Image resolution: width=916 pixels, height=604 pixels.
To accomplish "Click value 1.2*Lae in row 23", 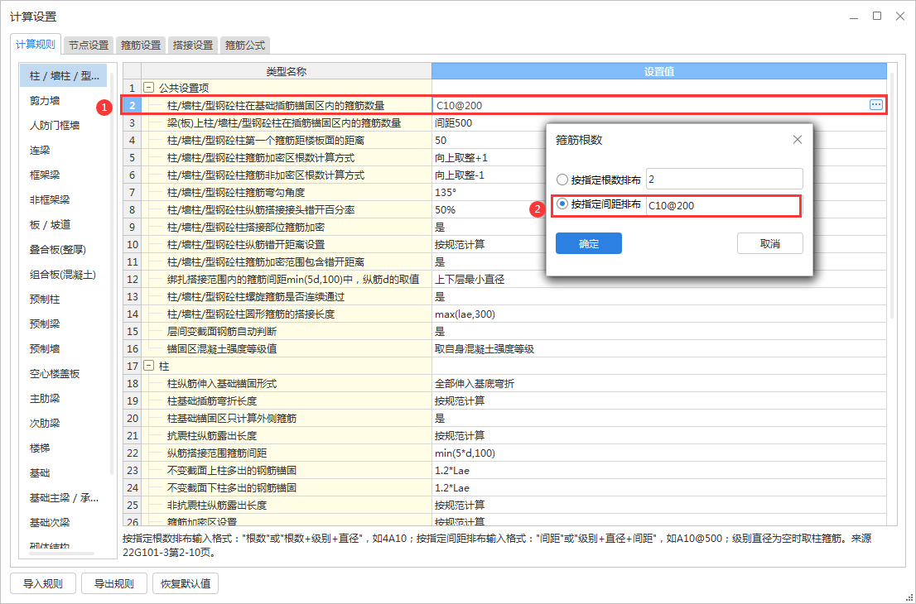I will tap(452, 470).
